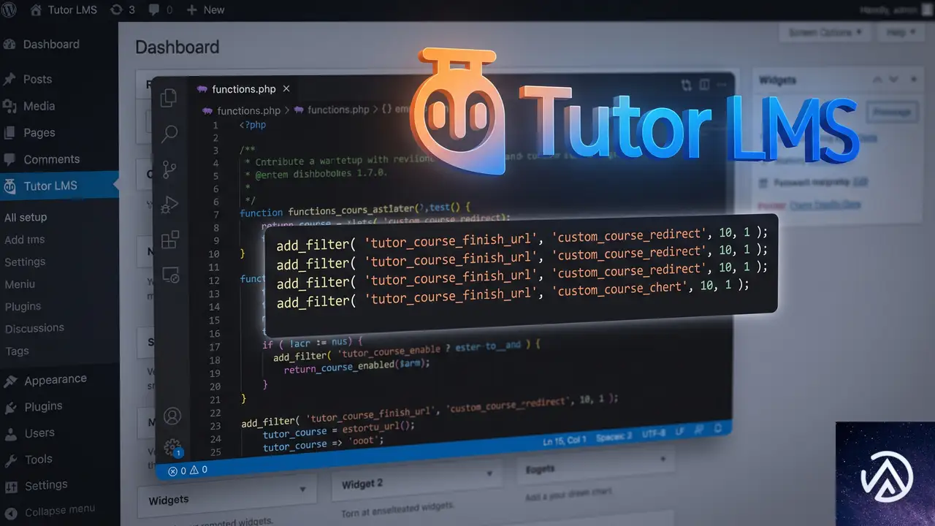Open Dashboard in the WordPress sidebar

42,45
